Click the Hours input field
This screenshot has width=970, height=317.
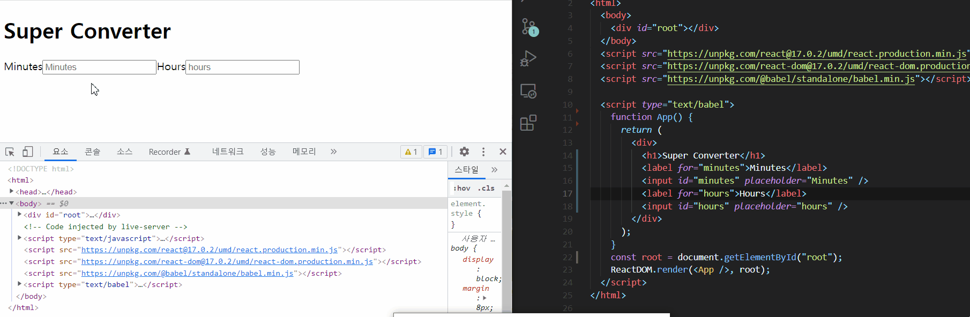tap(242, 67)
